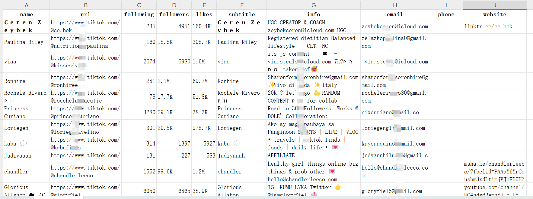Select the followers value 6980
Image resolution: width=533 pixels, height=199 pixels.
tap(174, 61)
